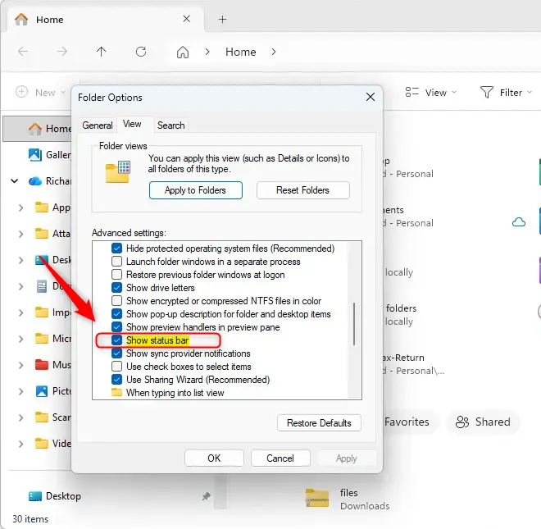Screen dimensions: 541x529
Task: Click Cancel in Folder Options
Action: click(x=280, y=458)
